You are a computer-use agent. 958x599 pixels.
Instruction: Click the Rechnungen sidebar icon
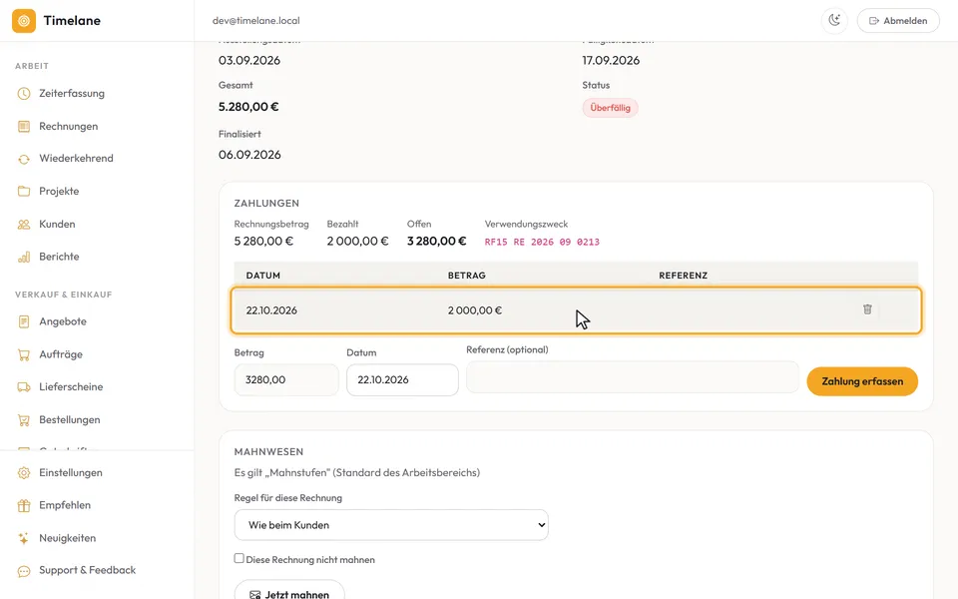pos(24,127)
